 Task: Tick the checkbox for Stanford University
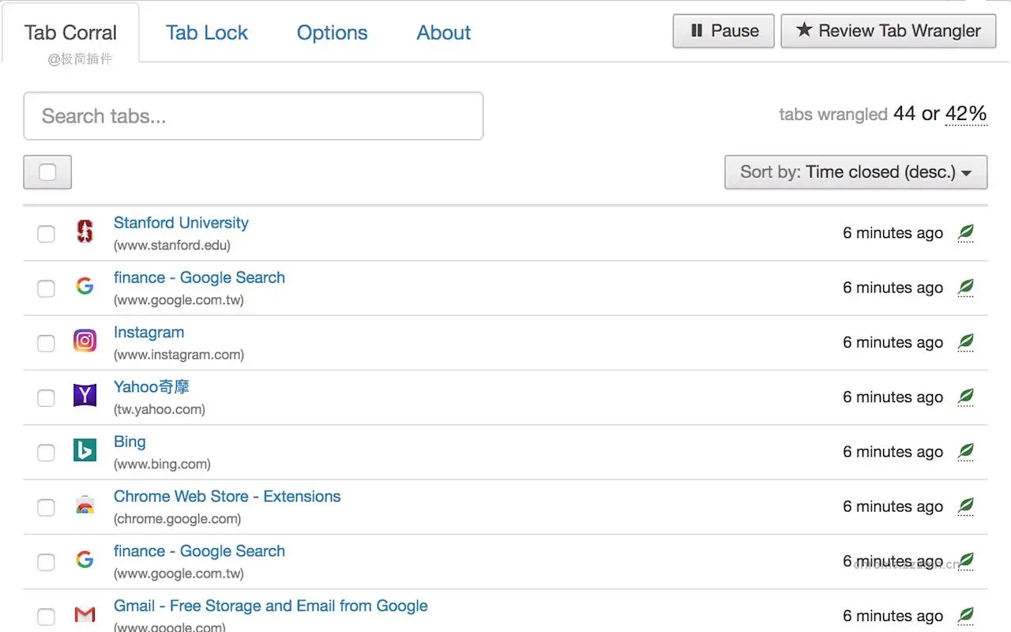click(47, 234)
